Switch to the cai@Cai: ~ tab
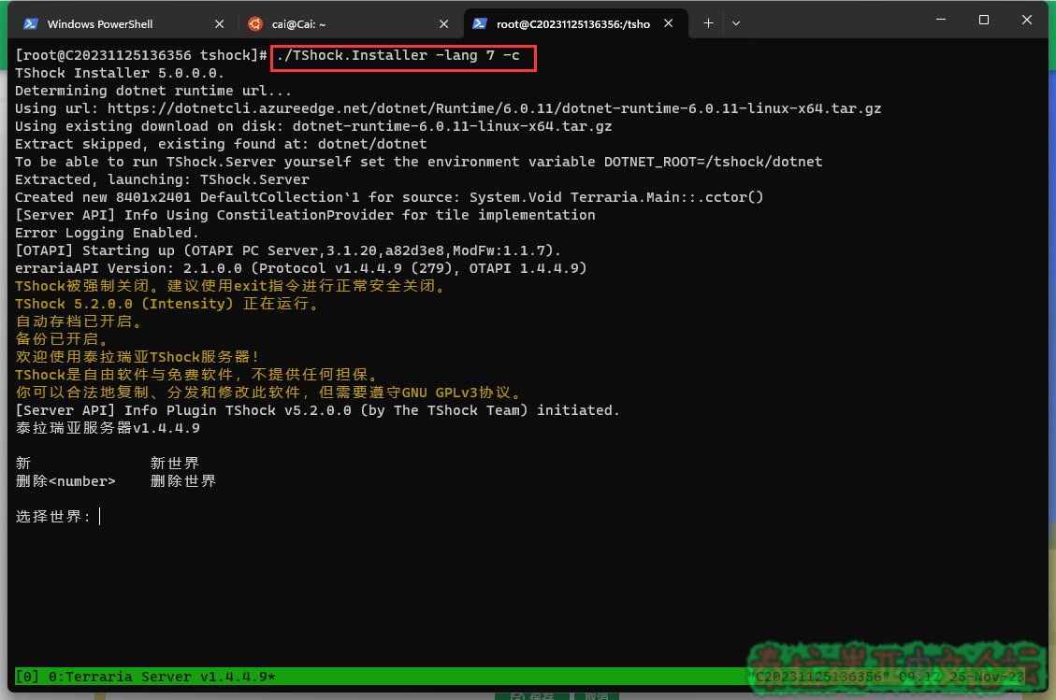The height and width of the screenshot is (700, 1056). [x=349, y=23]
